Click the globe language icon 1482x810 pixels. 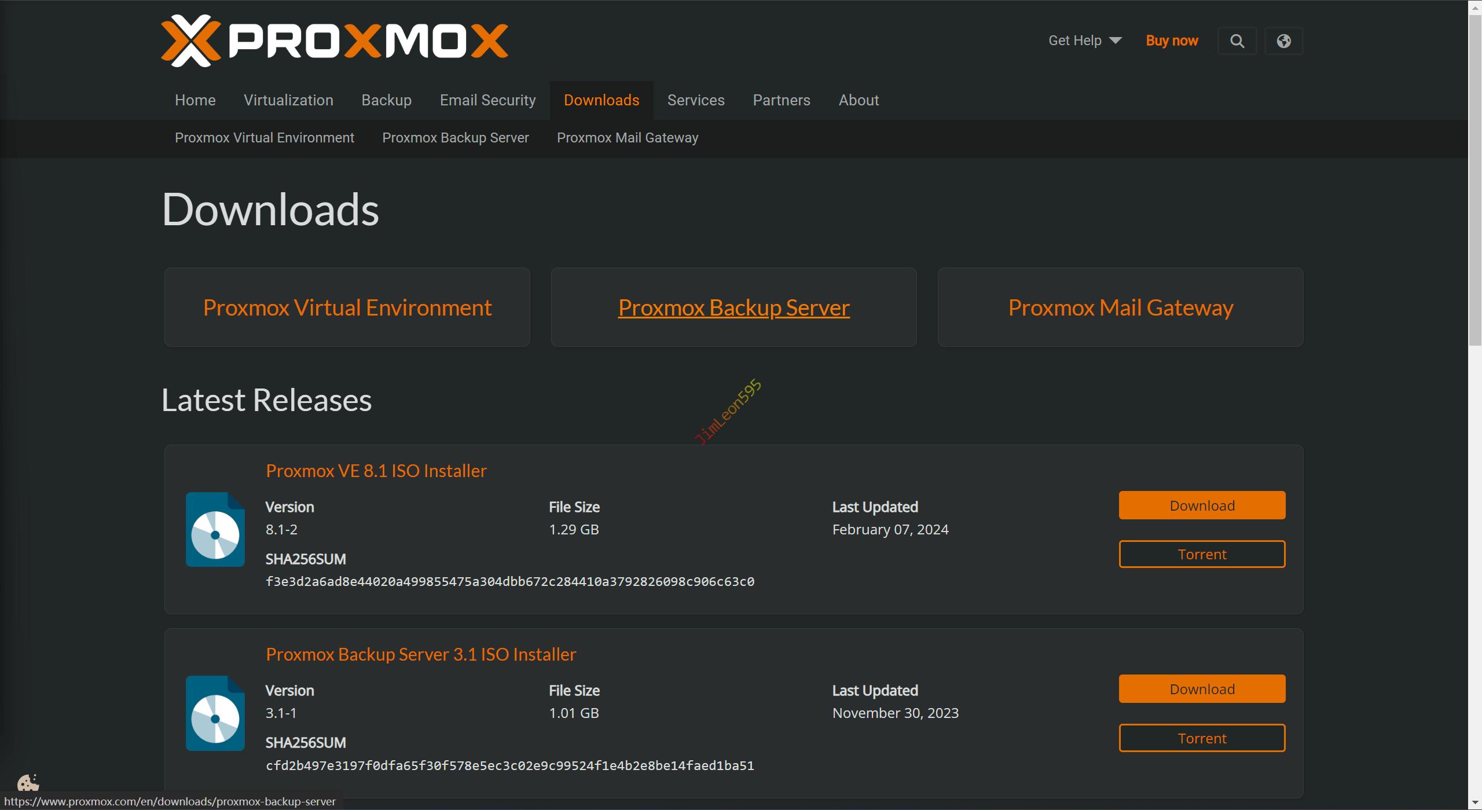click(x=1283, y=41)
